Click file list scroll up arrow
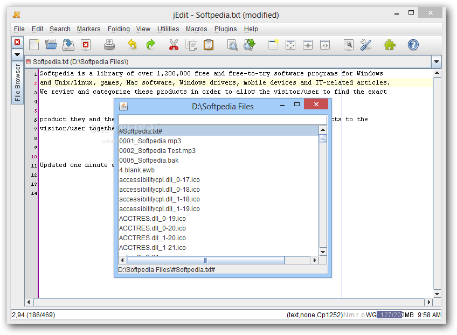Screen dimensions: 457x335 coord(323,130)
